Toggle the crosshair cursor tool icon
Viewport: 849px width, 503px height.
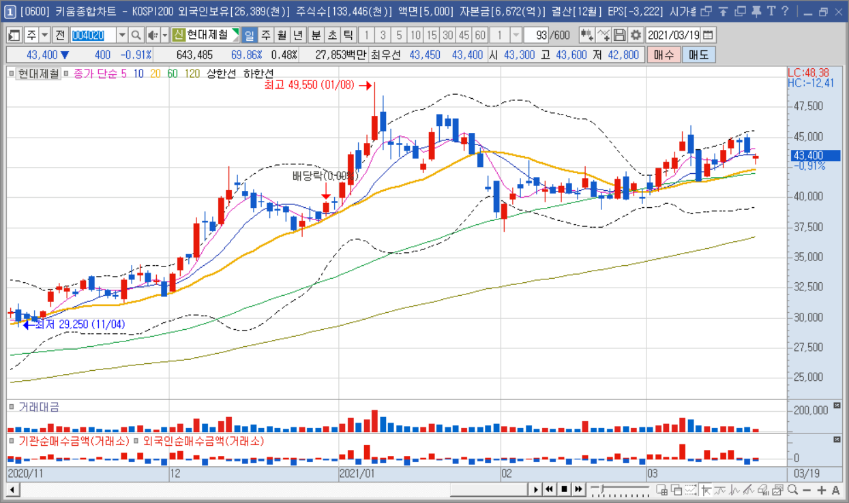pos(706,489)
